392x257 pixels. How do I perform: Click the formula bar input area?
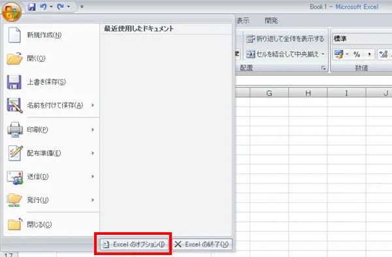point(314,81)
